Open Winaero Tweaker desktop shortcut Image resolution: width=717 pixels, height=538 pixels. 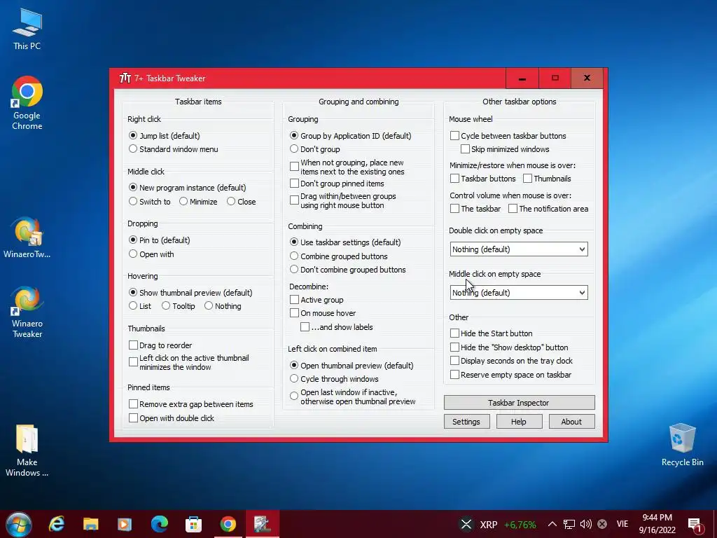[27, 312]
